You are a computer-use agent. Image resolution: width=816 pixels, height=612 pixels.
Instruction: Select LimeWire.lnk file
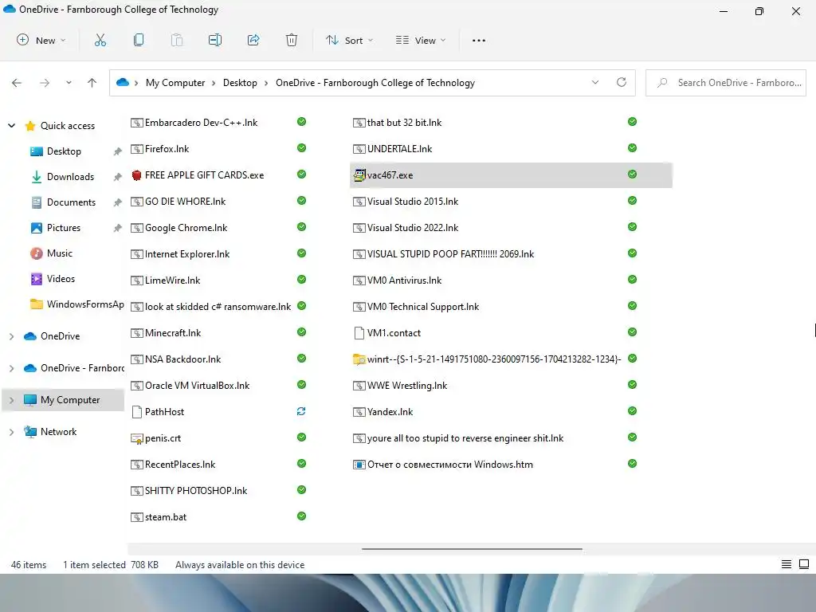[x=172, y=280]
